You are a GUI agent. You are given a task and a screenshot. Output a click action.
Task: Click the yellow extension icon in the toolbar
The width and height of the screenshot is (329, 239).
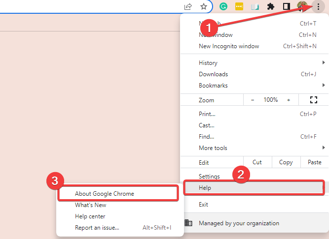pyautogui.click(x=239, y=7)
